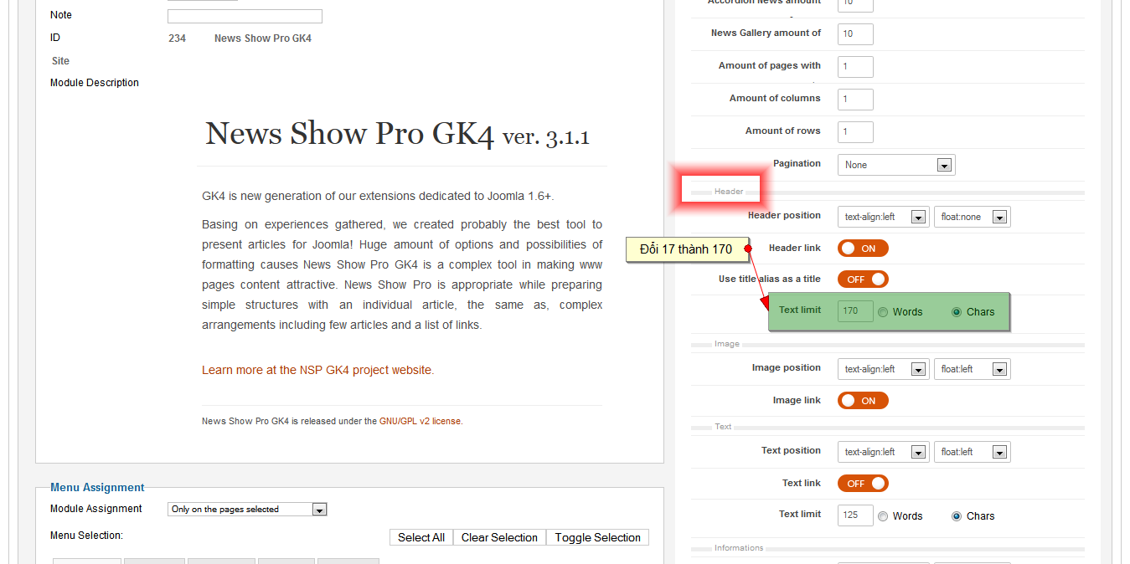The width and height of the screenshot is (1130, 564).
Task: Open the Pagination dropdown
Action: [x=896, y=165]
